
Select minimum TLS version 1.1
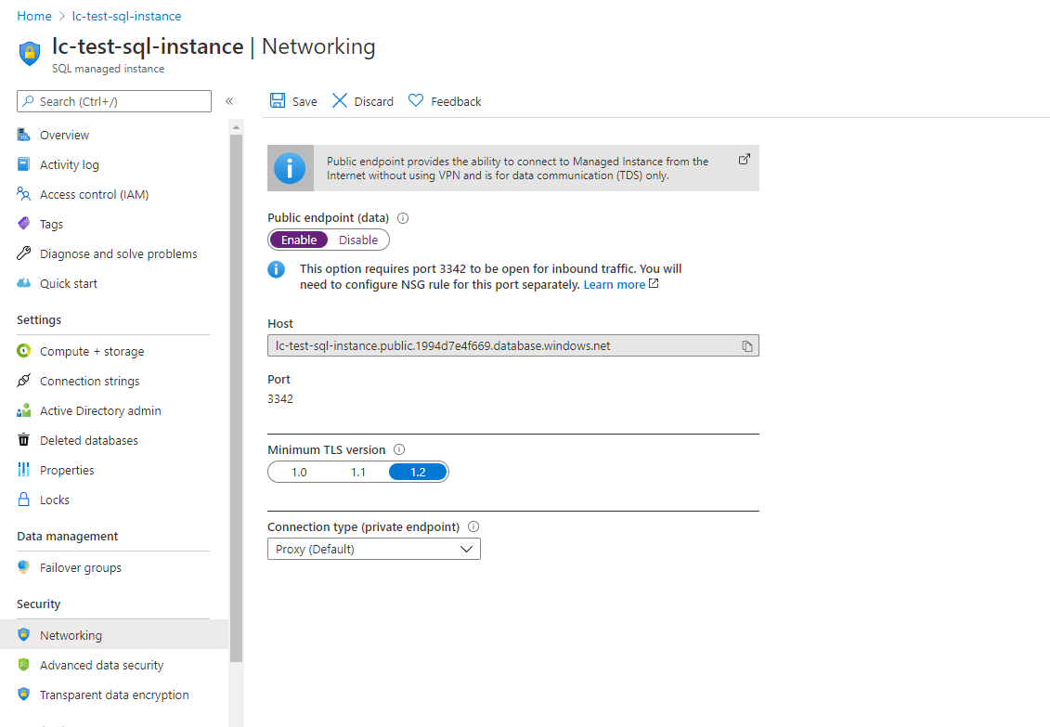point(358,472)
